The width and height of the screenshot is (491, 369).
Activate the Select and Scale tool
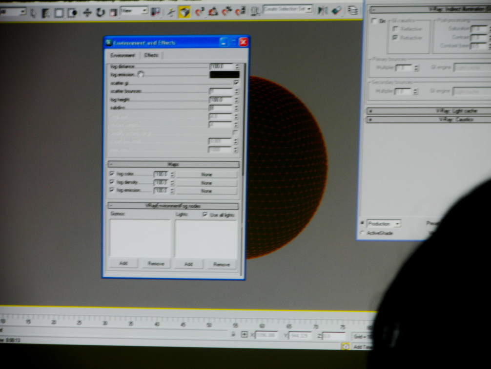pos(113,13)
